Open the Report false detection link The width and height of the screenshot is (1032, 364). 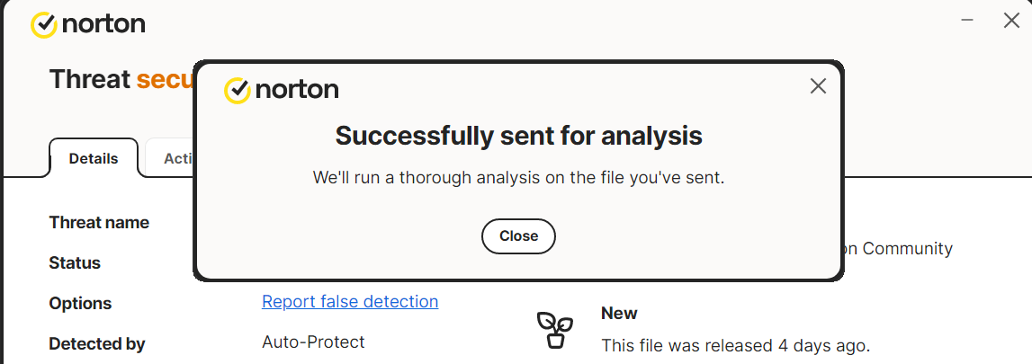[350, 302]
